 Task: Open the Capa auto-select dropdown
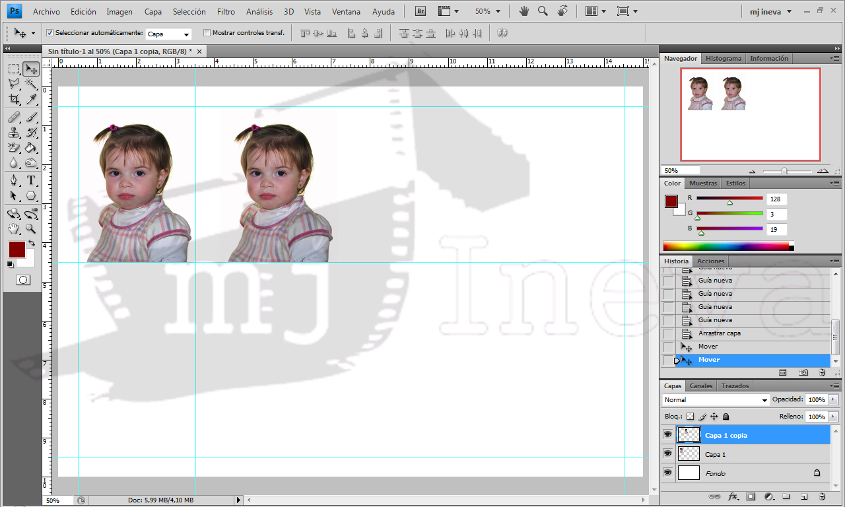(168, 34)
